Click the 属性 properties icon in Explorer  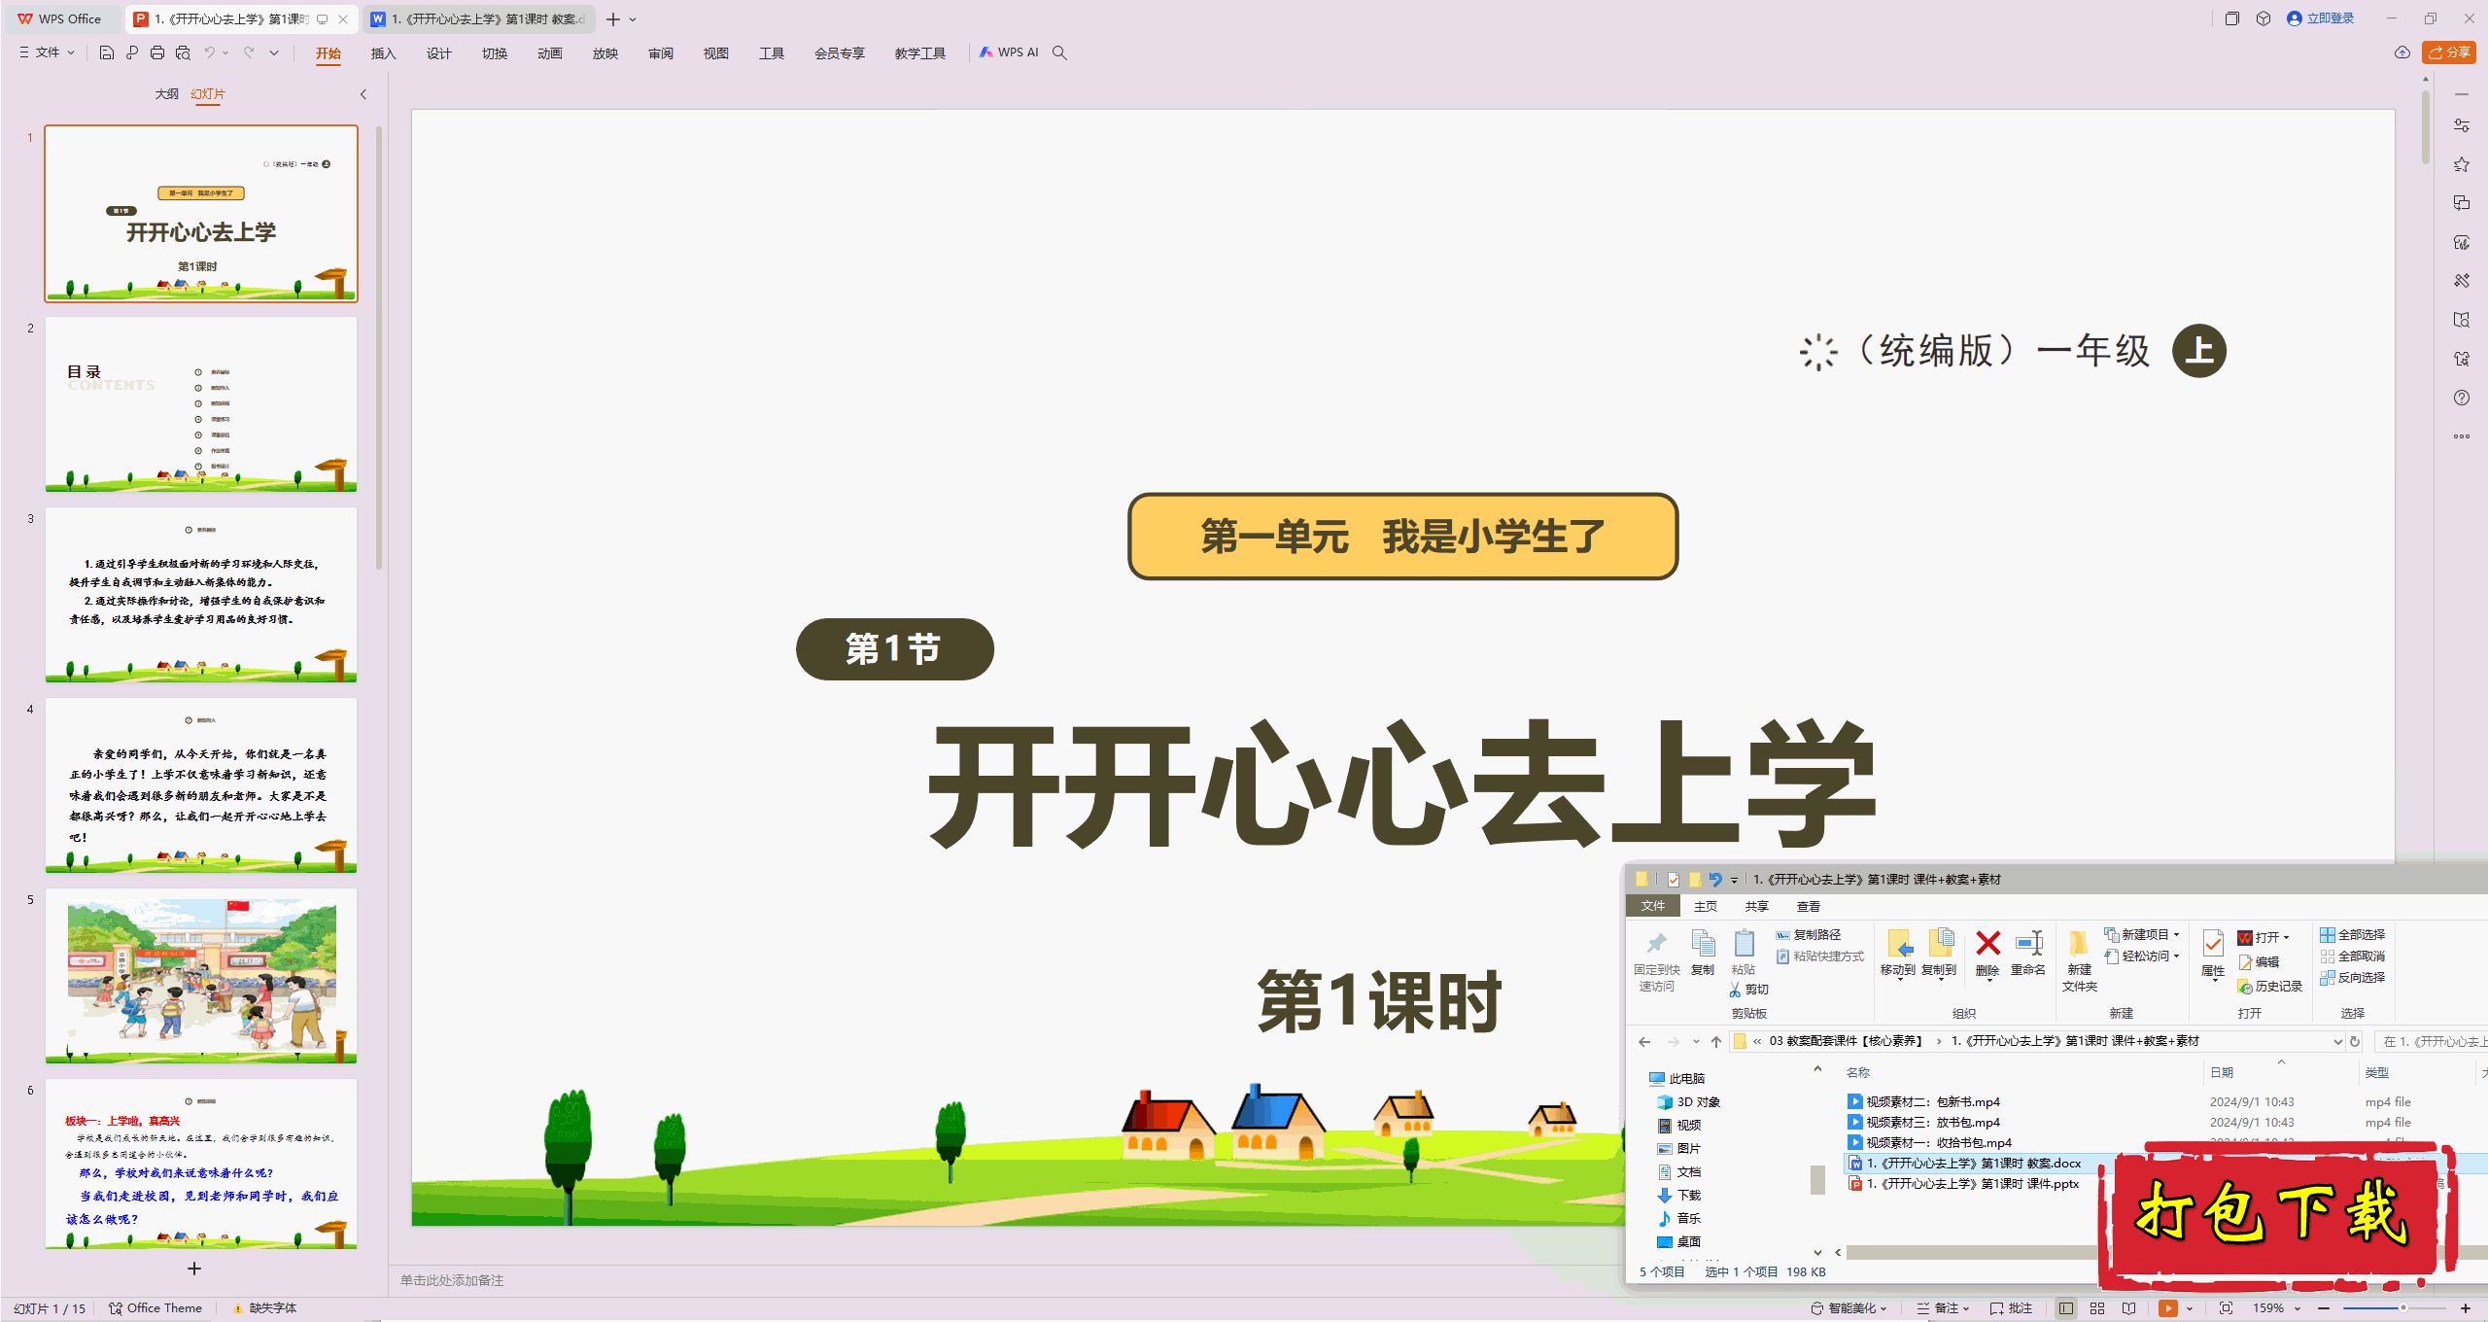(2213, 955)
